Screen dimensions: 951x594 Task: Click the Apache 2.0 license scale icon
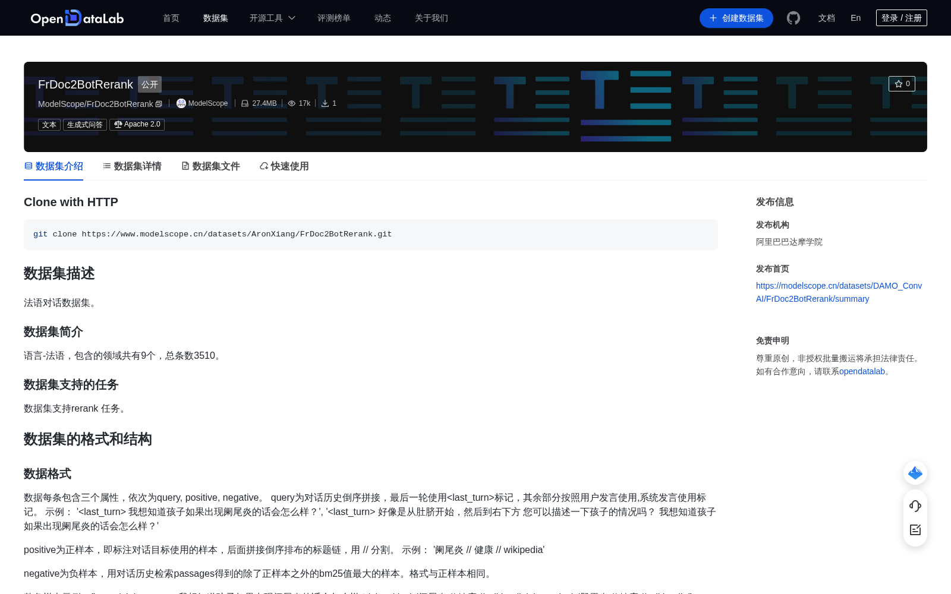pyautogui.click(x=118, y=124)
